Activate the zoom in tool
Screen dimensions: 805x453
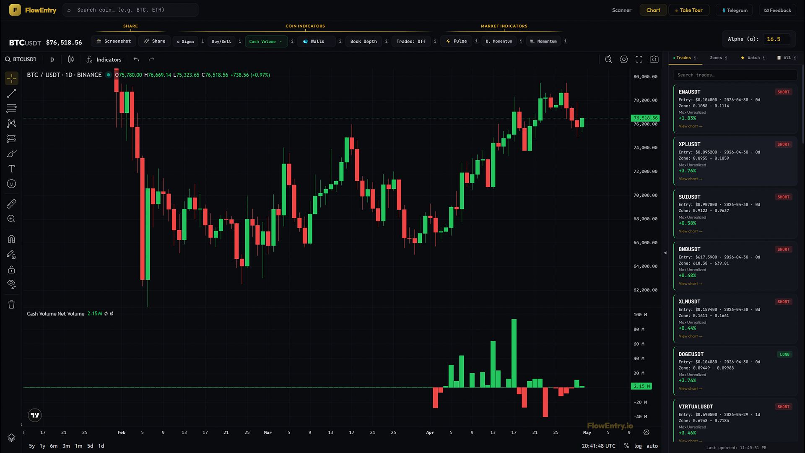pyautogui.click(x=11, y=219)
